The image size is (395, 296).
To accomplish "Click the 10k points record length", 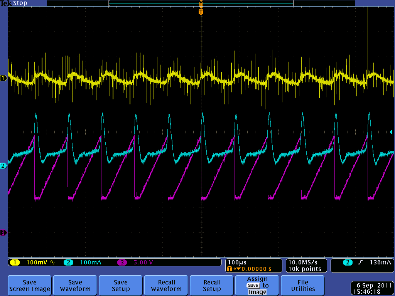I will (x=305, y=269).
